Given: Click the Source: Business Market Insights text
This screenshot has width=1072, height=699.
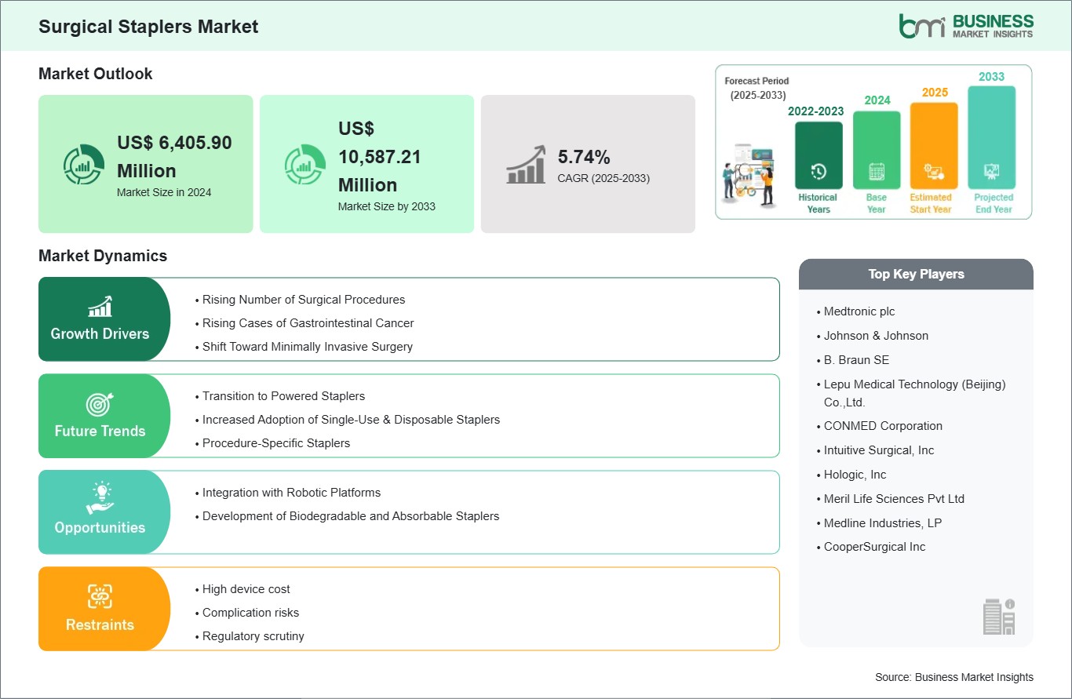Looking at the screenshot, I should click(x=953, y=677).
